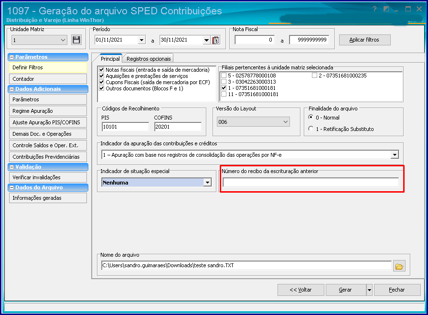Viewport: 428px width, 315px height.
Task: Click the folder browse icon for file name
Action: click(x=399, y=266)
